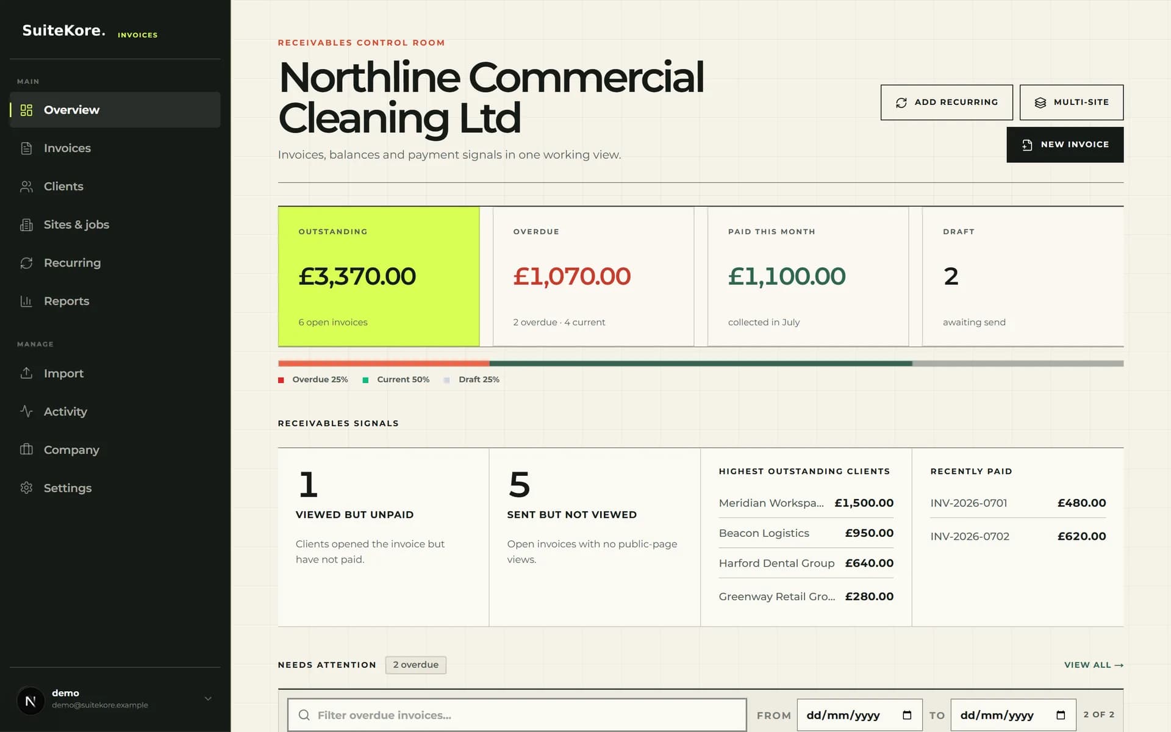Go to Import page
The image size is (1171, 732).
115,373
